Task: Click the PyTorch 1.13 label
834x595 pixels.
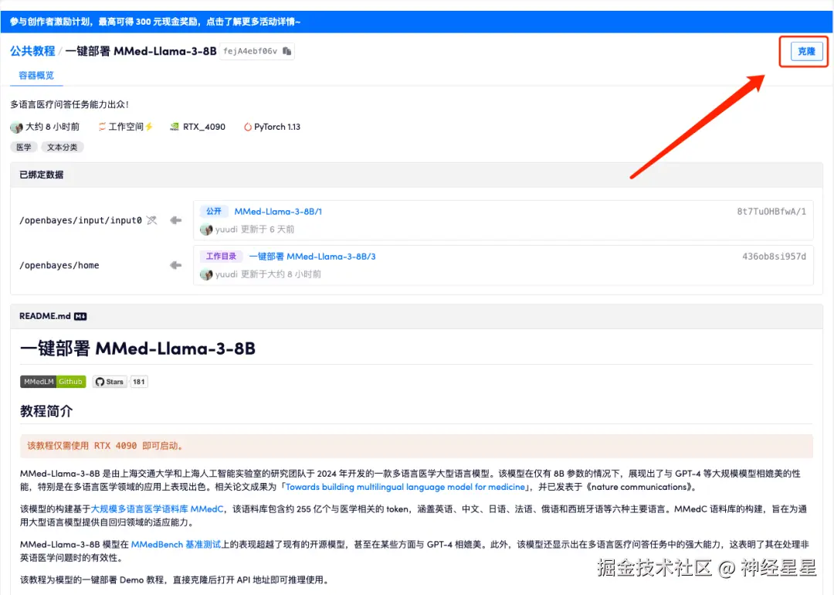Action: (x=277, y=127)
